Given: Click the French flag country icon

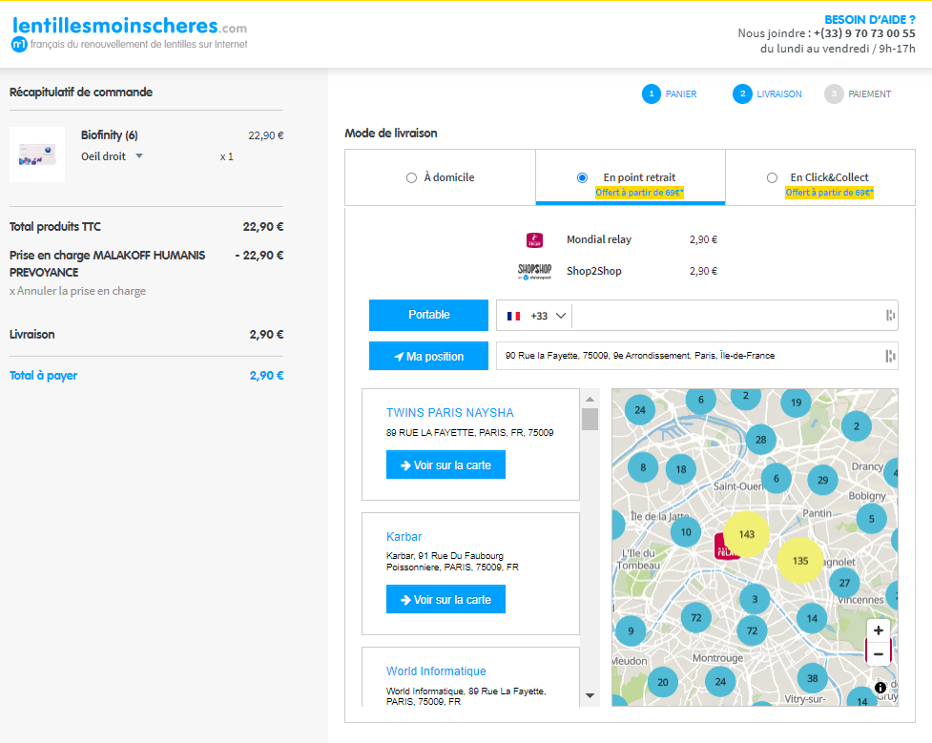Looking at the screenshot, I should (x=513, y=316).
